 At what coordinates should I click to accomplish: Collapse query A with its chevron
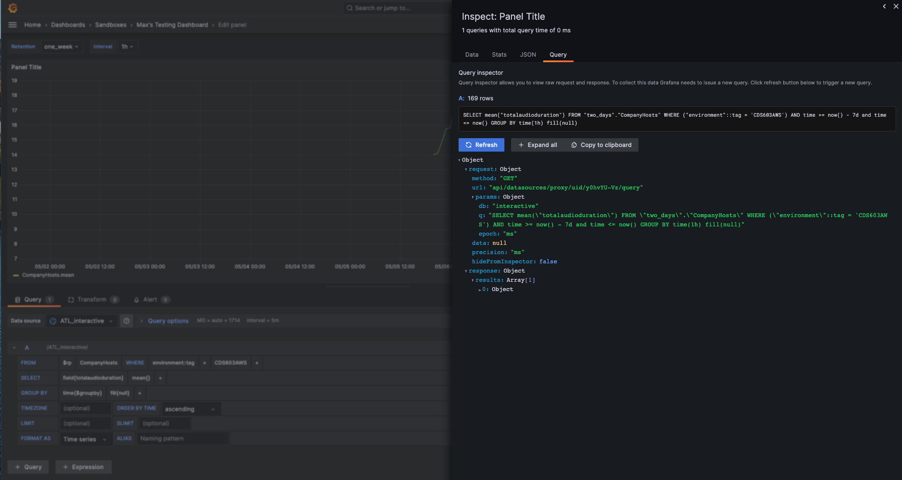point(14,347)
